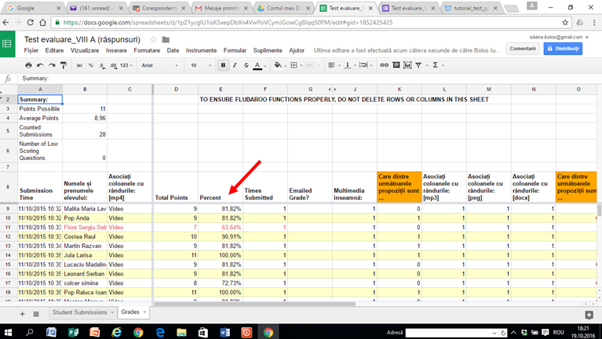Open the text wrapping dropdown

366,65
